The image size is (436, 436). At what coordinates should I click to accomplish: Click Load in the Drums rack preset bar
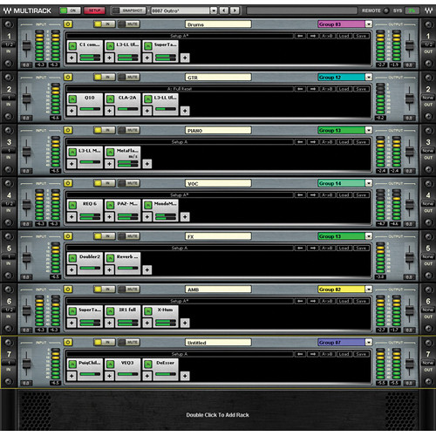(344, 36)
